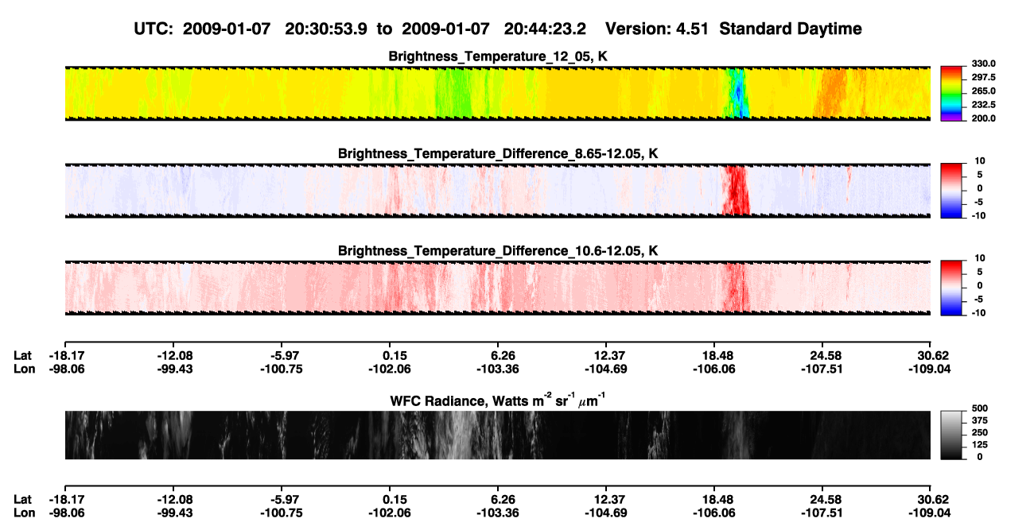Click the orange warm area in the 12.05 panel
This screenshot has height=530, width=1034.
coord(834,94)
